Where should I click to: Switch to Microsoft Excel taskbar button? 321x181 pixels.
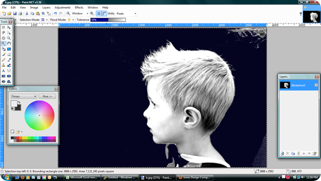coord(82,177)
